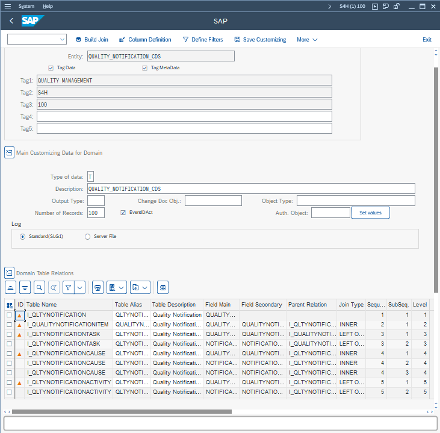Viewport: 440px width, 433px height.
Task: Click the Tag4 input field
Action: coord(184,116)
